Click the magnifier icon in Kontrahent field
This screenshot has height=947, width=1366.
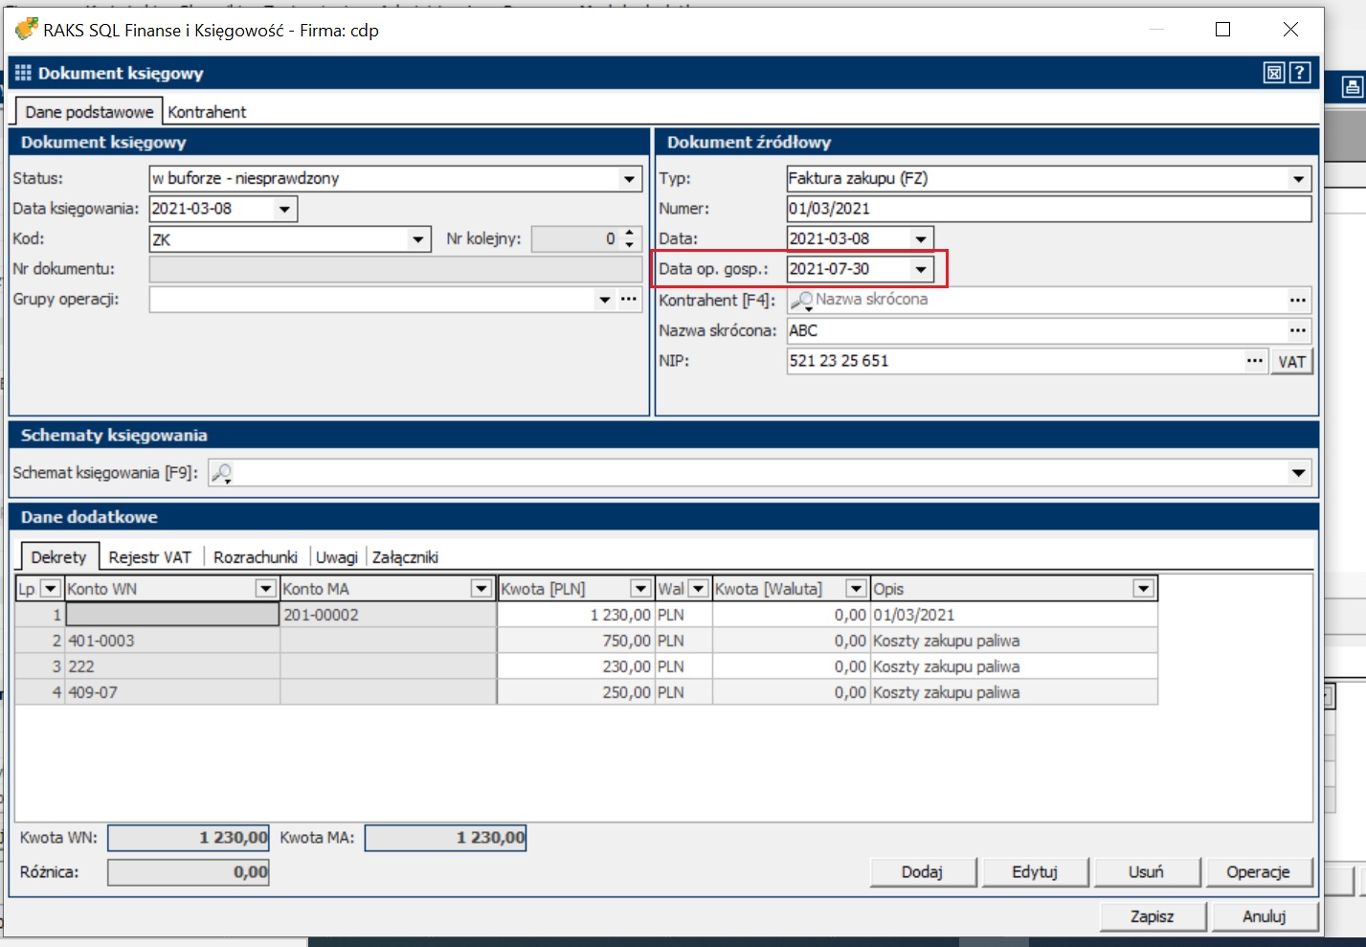[x=801, y=301]
